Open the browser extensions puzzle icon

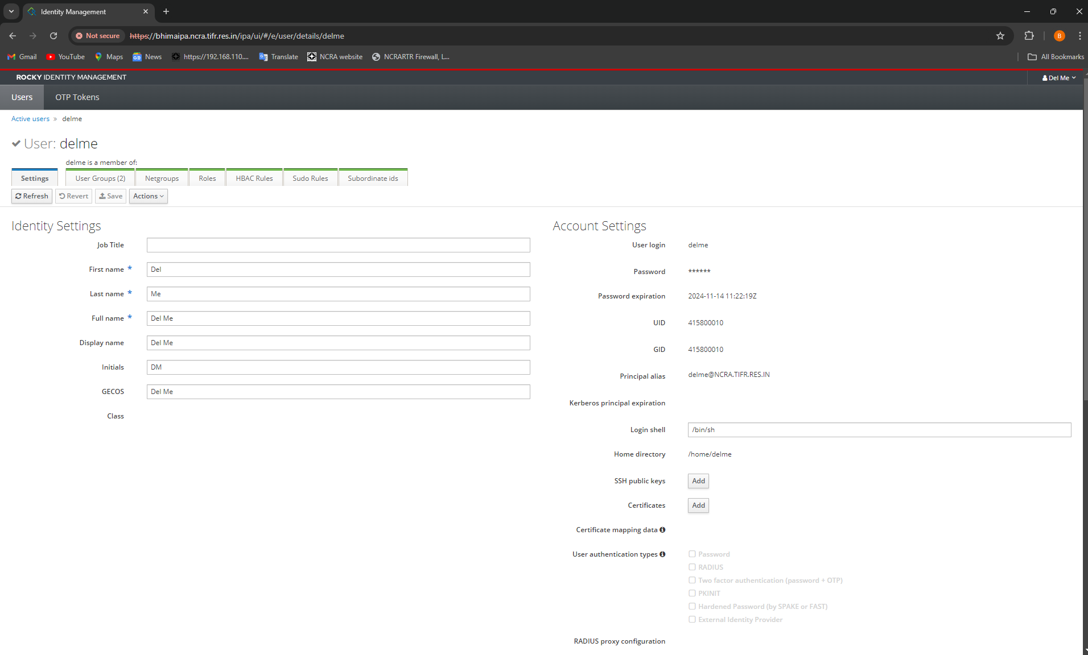pos(1029,36)
